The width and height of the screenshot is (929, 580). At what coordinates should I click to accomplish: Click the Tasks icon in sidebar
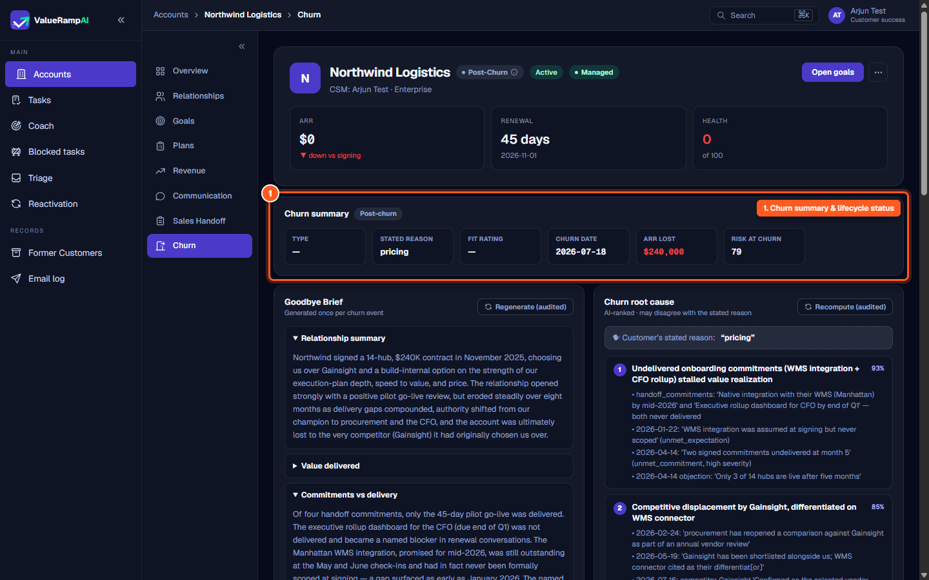(16, 100)
